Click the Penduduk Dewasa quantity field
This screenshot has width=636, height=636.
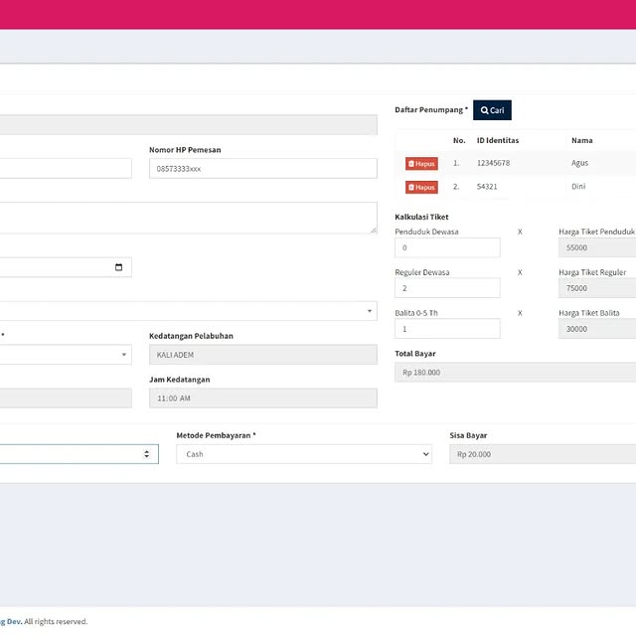coord(447,247)
